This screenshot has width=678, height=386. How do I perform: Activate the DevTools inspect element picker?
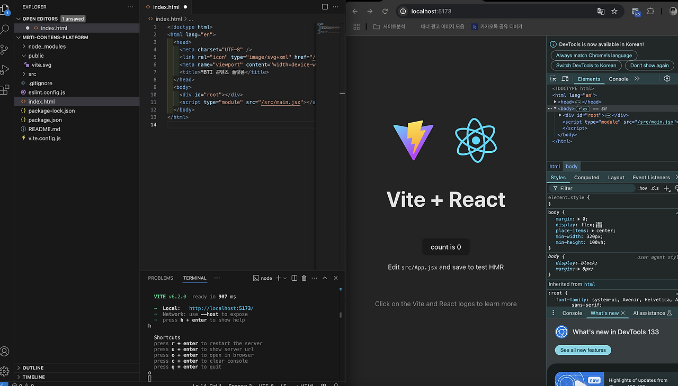[x=554, y=79]
